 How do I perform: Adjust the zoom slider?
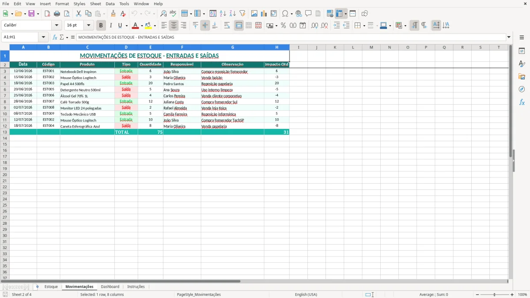495,294
